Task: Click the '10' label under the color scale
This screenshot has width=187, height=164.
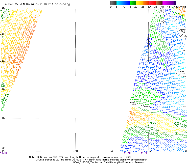Action: click(x=124, y=7)
